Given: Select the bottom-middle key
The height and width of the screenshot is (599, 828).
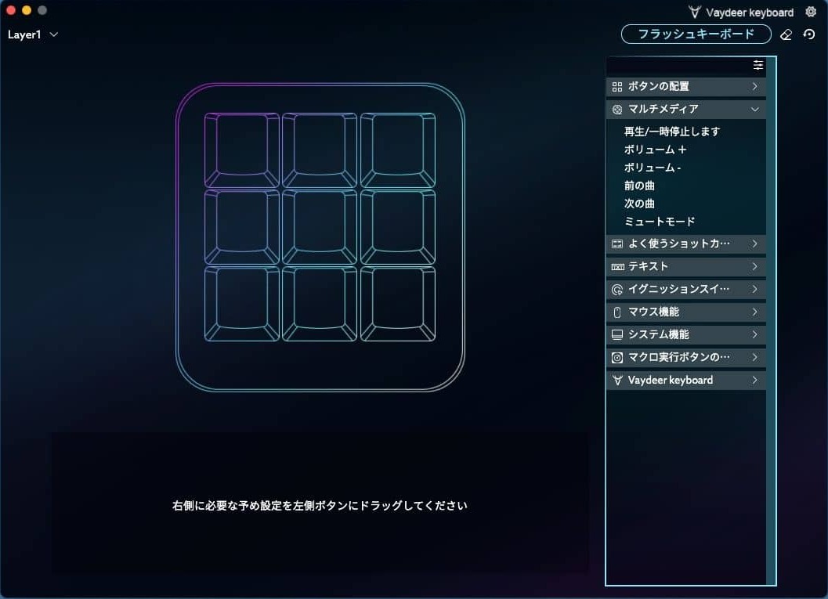Looking at the screenshot, I should click(x=320, y=304).
